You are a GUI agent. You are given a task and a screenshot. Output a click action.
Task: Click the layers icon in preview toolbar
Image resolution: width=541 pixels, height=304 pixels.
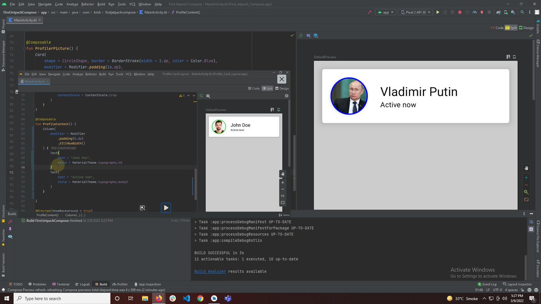click(316, 35)
